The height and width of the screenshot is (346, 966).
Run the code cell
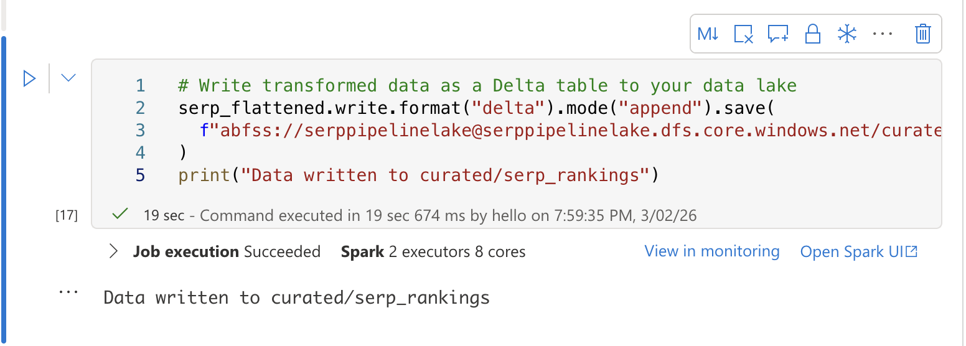(29, 78)
